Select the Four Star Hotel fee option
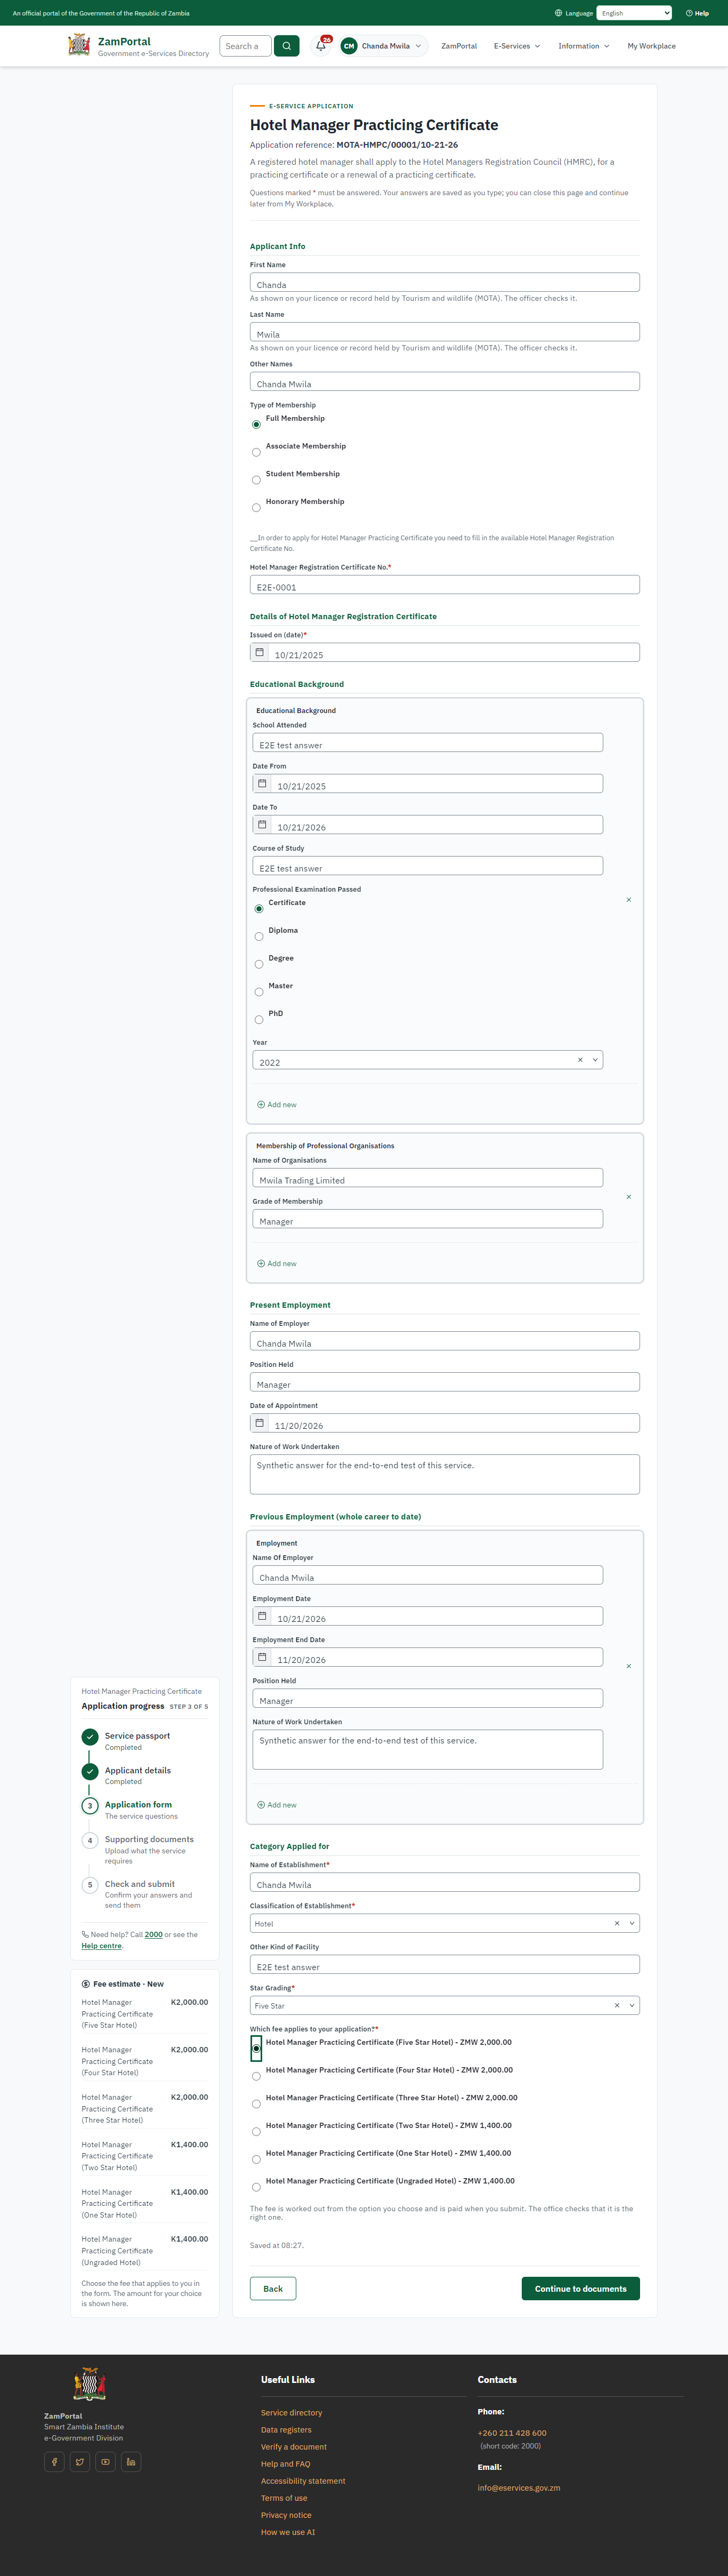Viewport: 728px width, 2576px height. (x=257, y=2076)
